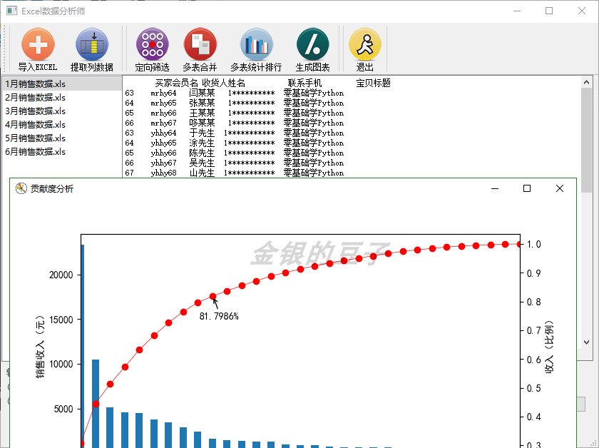
Task: Click the data view scrollbar thumb
Action: tap(586, 140)
